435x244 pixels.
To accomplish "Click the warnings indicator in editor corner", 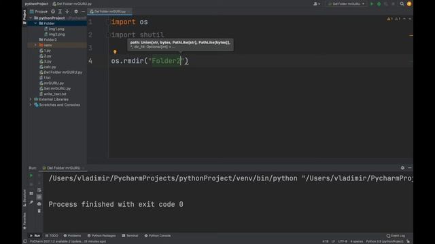I will (x=394, y=19).
